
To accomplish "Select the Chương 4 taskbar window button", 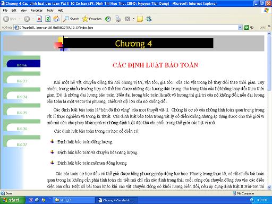I will click(x=117, y=200).
